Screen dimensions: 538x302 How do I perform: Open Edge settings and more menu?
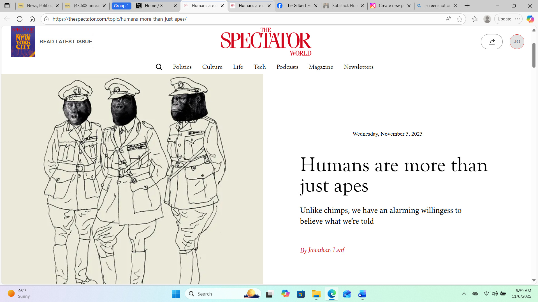[x=518, y=19]
